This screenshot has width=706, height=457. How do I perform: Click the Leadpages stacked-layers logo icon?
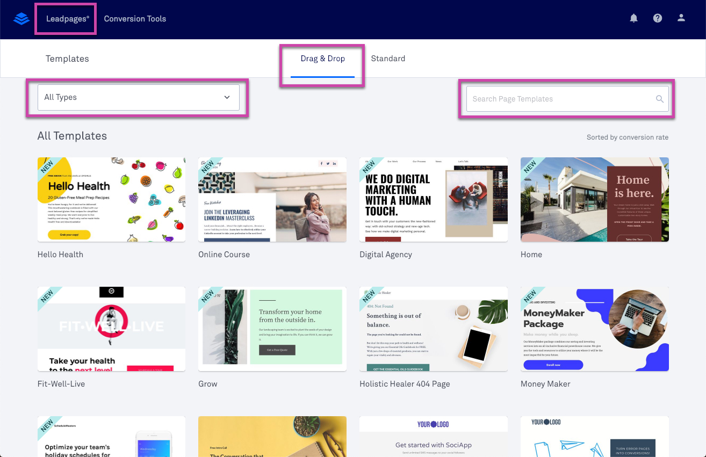21,19
